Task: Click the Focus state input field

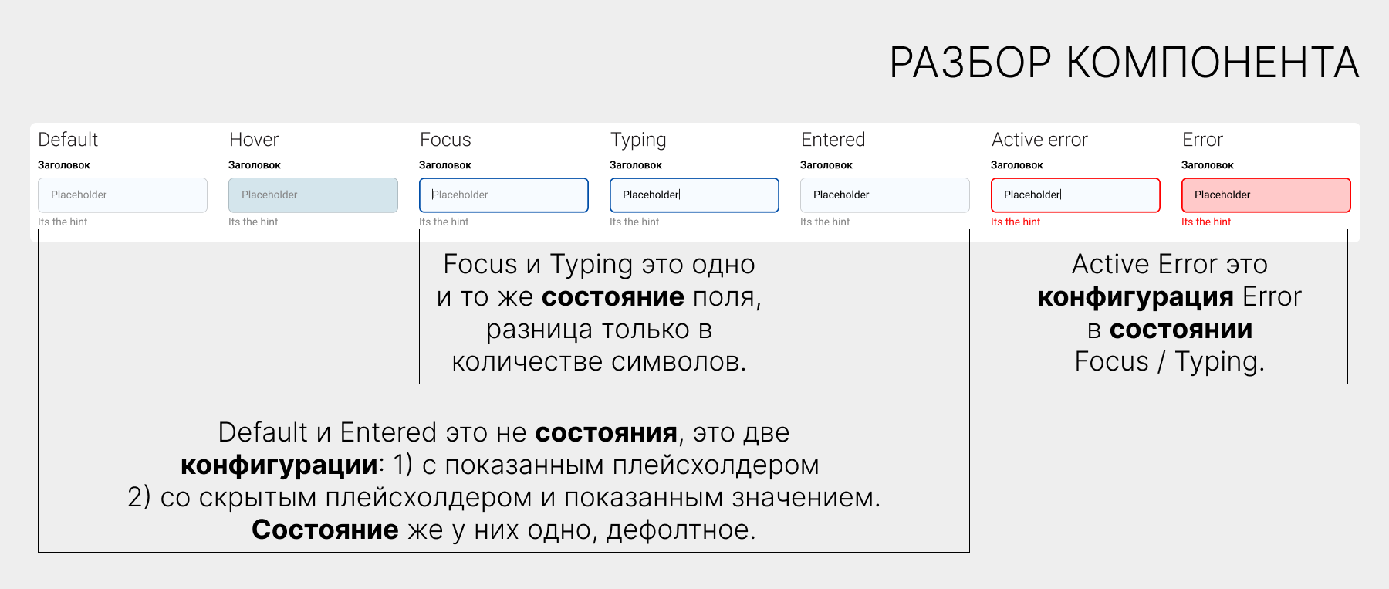Action: coord(503,195)
